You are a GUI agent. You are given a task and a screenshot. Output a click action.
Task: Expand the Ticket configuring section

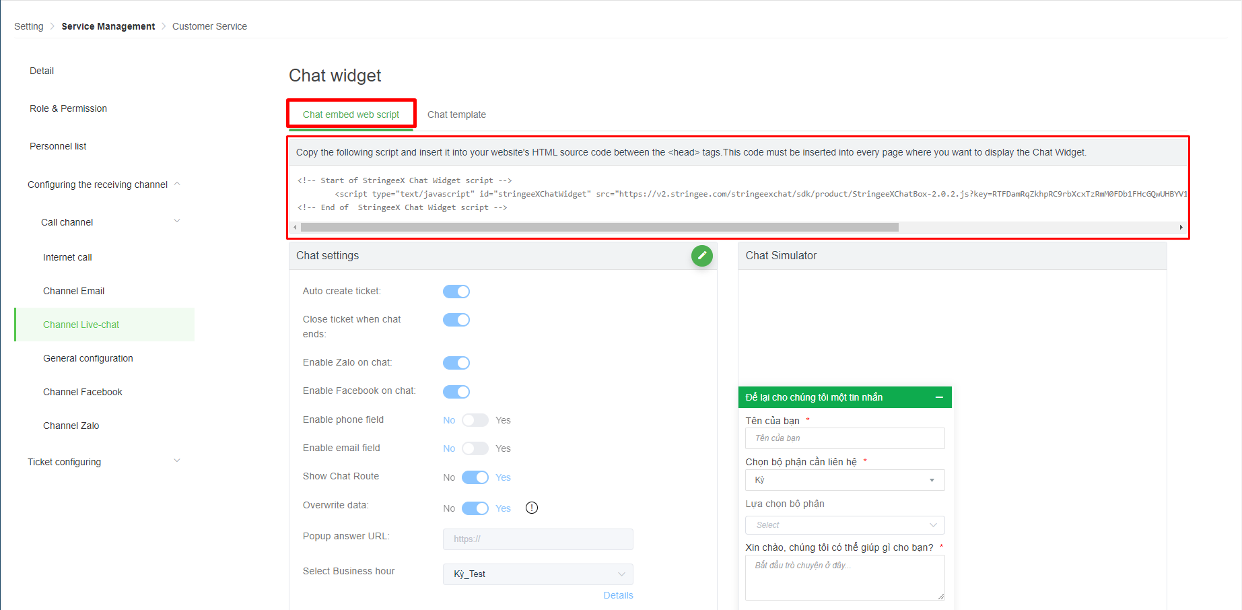177,461
